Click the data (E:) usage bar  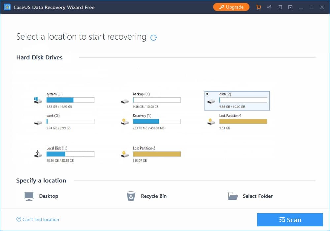pyautogui.click(x=243, y=100)
